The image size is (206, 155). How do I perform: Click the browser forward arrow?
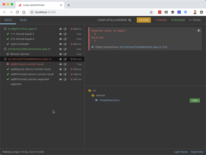[11, 12]
